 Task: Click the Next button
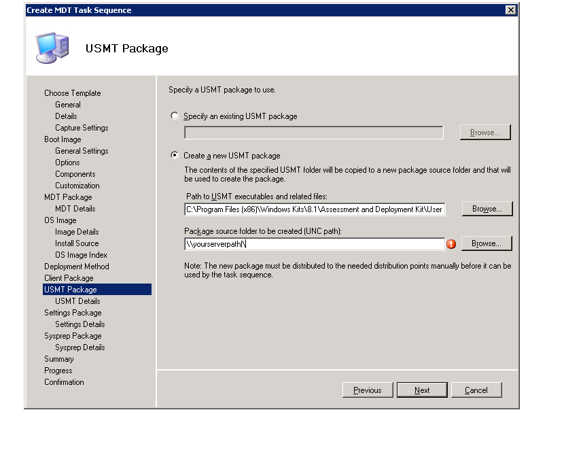(x=422, y=390)
